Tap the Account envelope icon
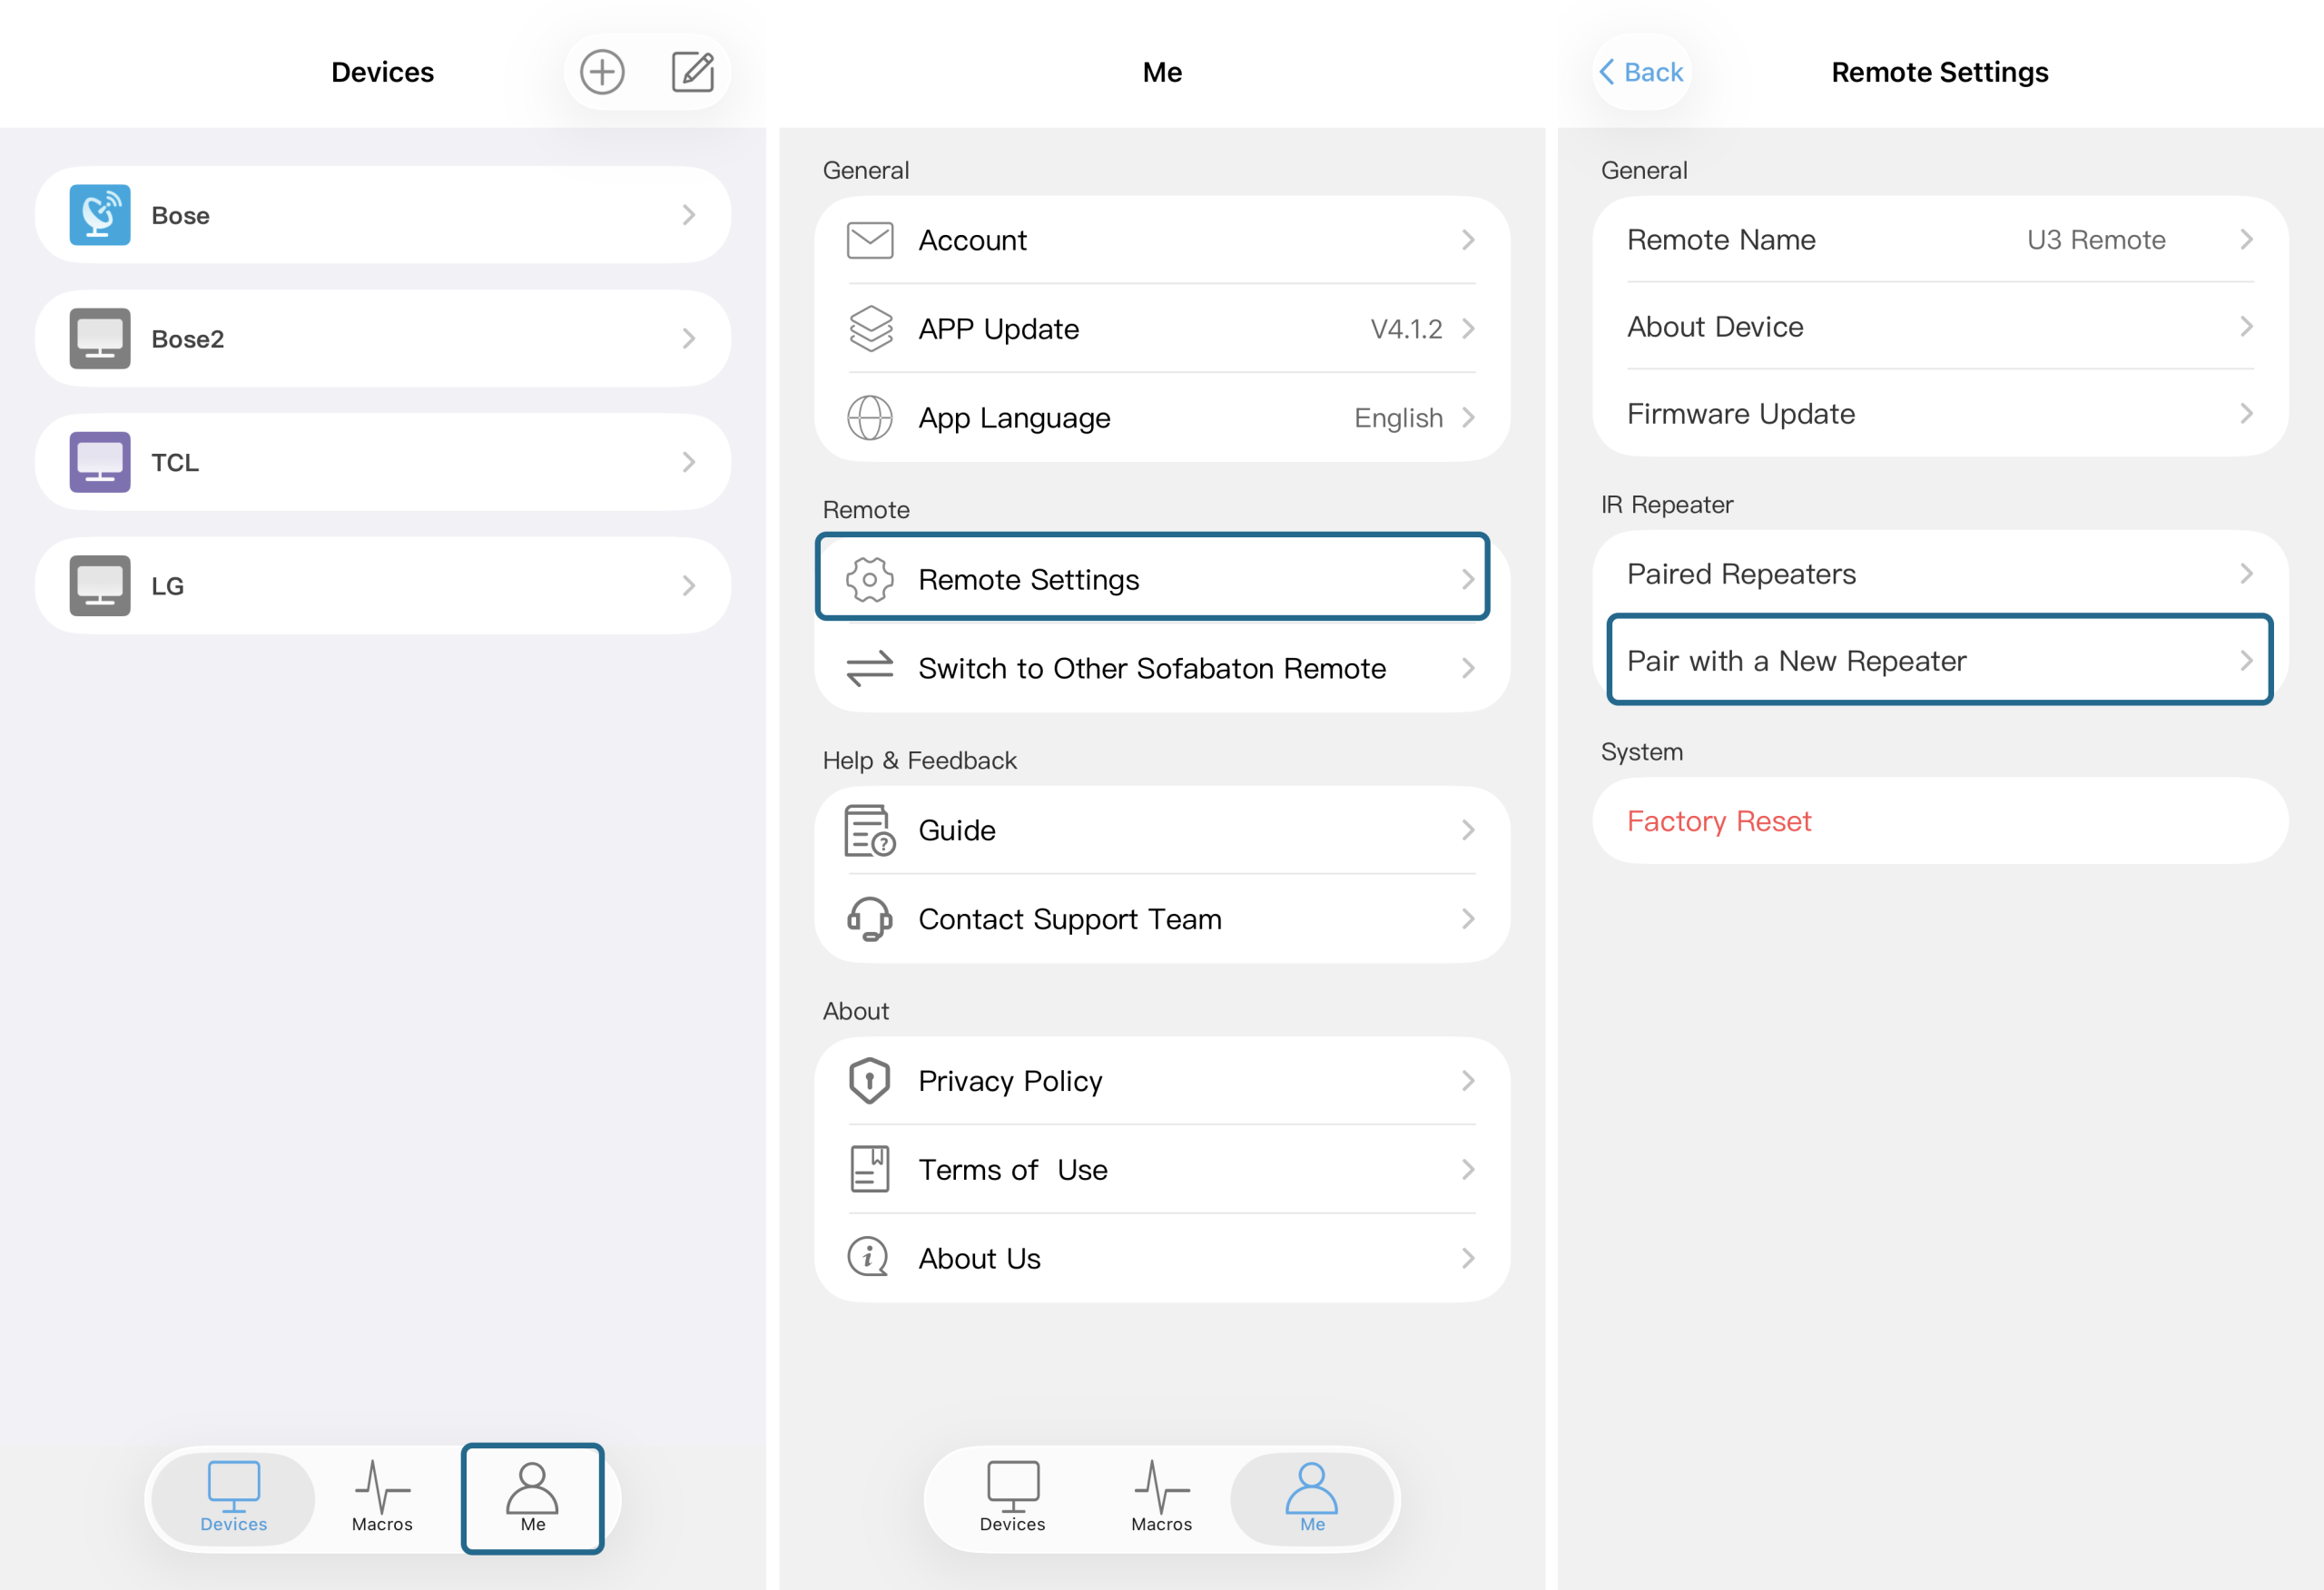The height and width of the screenshot is (1590, 2324). point(870,240)
